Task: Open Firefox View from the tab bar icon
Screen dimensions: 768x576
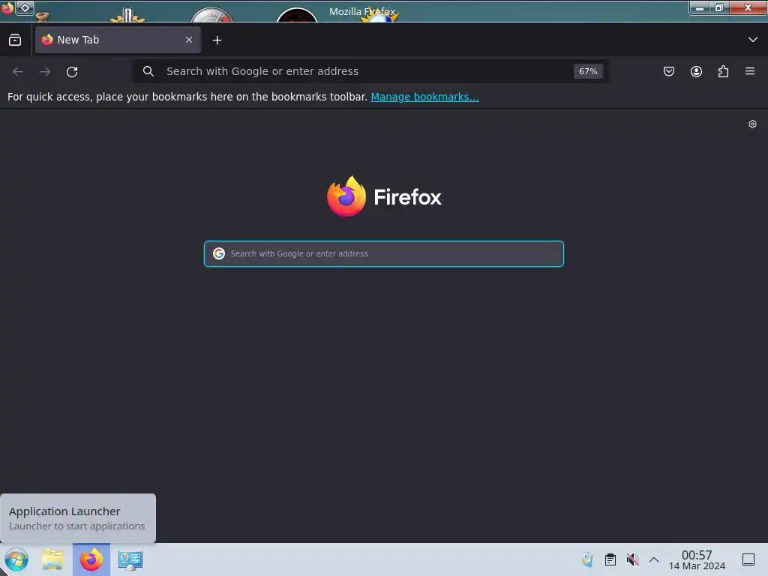Action: tap(15, 40)
